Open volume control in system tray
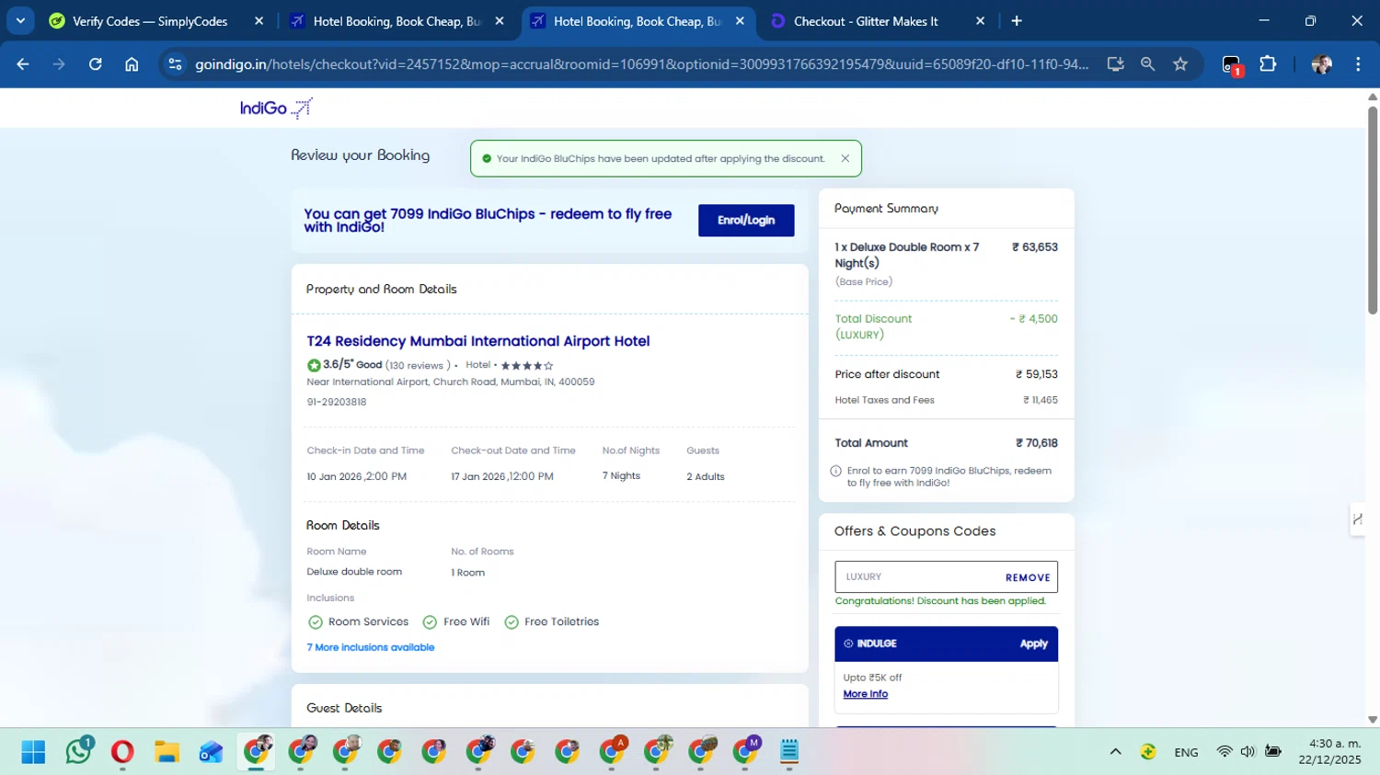The height and width of the screenshot is (775, 1380). (1248, 752)
